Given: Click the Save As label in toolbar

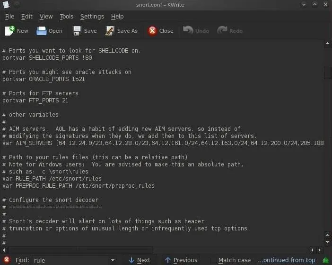Looking at the screenshot, I should point(127,31).
